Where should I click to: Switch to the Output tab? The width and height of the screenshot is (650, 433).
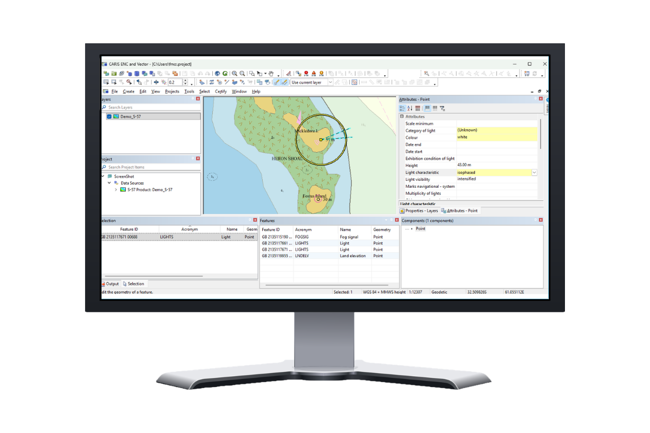pos(110,284)
